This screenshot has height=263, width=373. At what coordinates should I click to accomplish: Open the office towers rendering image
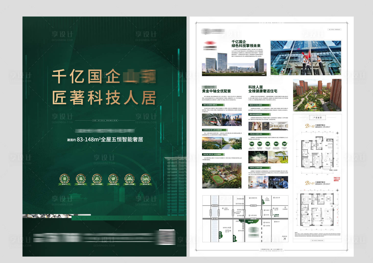click(x=234, y=64)
